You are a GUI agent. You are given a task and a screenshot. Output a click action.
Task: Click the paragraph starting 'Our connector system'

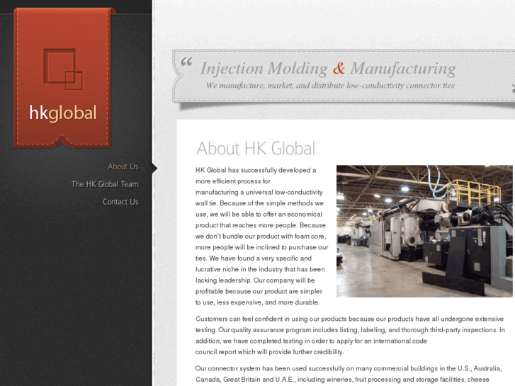pyautogui.click(x=349, y=374)
